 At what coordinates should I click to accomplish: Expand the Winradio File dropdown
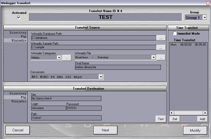[x=154, y=57]
